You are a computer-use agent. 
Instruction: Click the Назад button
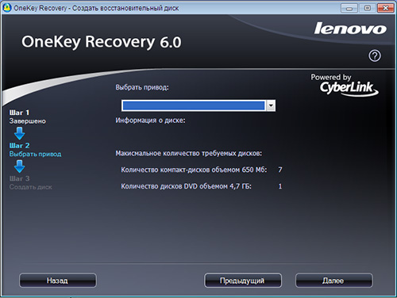coord(58,281)
